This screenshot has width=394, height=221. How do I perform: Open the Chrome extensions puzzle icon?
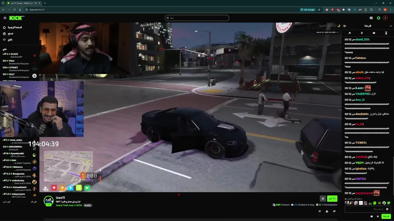(371, 10)
